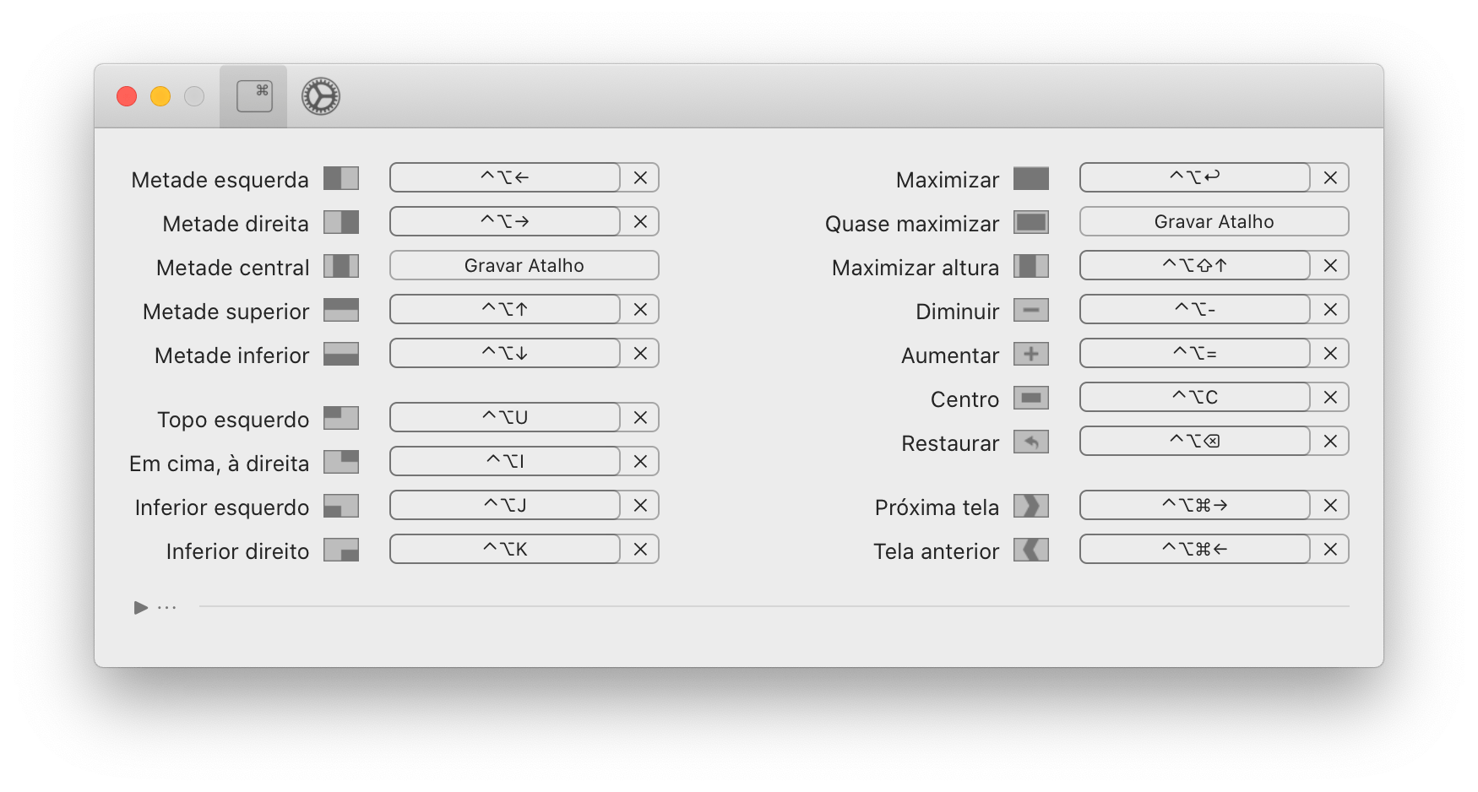Click the Diminuir minus icon
This screenshot has height=792, width=1478.
[x=1031, y=310]
